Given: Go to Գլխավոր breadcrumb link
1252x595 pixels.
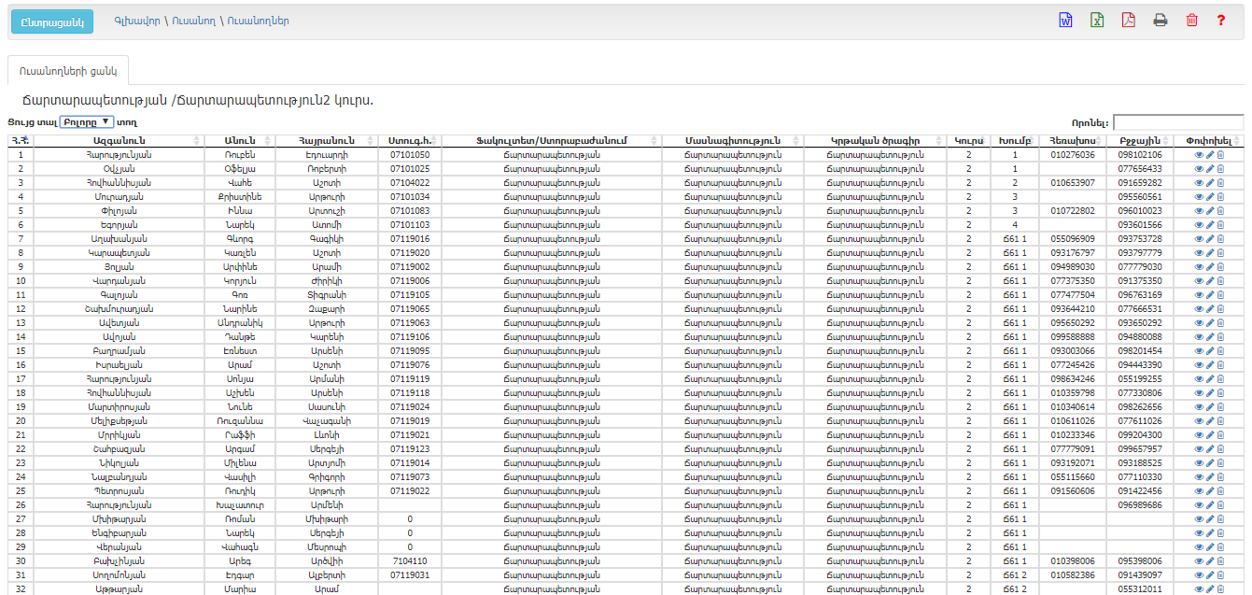Looking at the screenshot, I should coord(136,21).
